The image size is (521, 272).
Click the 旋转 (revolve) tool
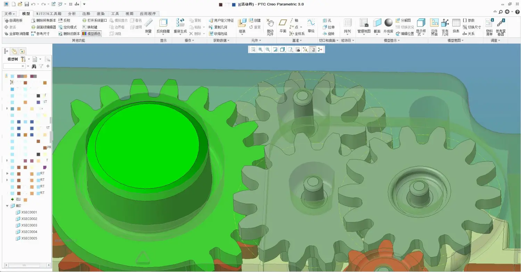329,34
